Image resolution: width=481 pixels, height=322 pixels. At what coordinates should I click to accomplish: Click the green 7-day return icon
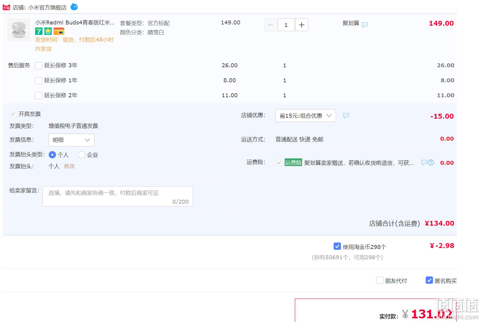pos(39,31)
